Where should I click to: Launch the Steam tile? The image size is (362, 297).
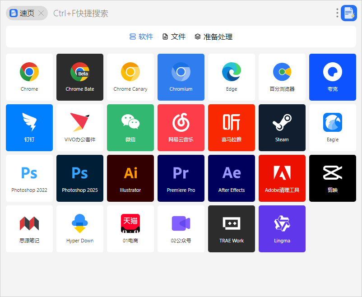pyautogui.click(x=282, y=128)
